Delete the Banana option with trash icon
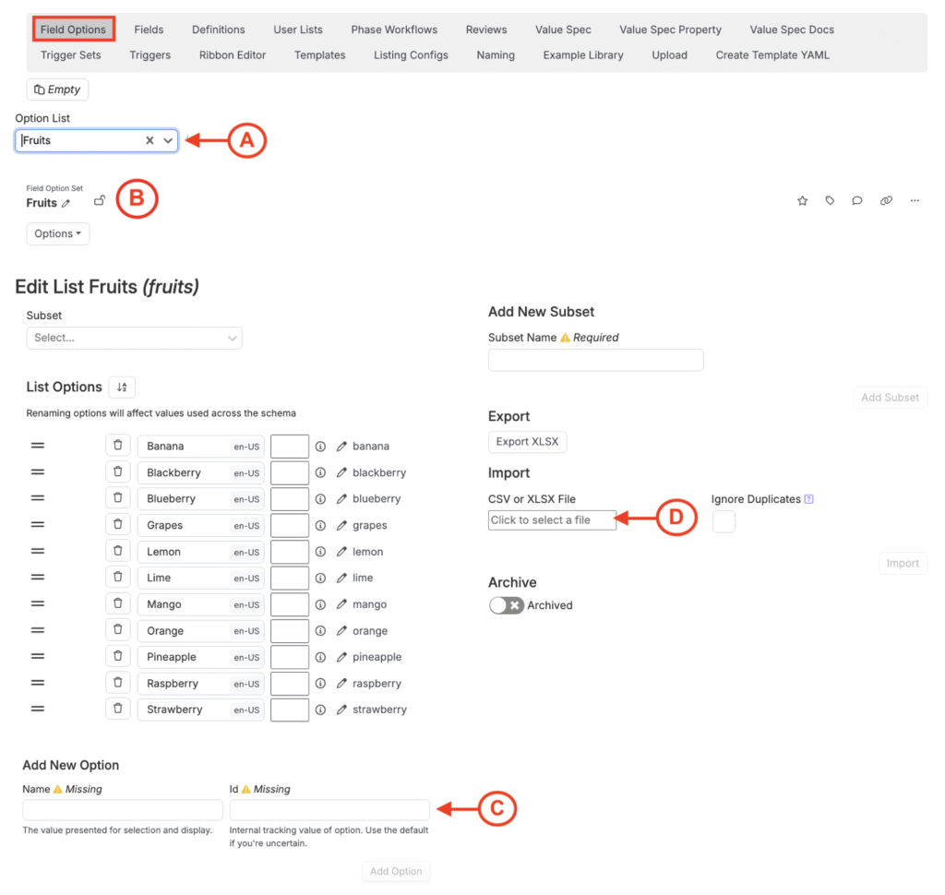Image resolution: width=945 pixels, height=895 pixels. [x=117, y=446]
